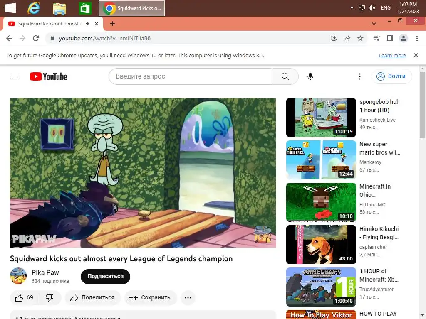426x319 pixels.
Task: View site security info via lock icon
Action: (52, 38)
